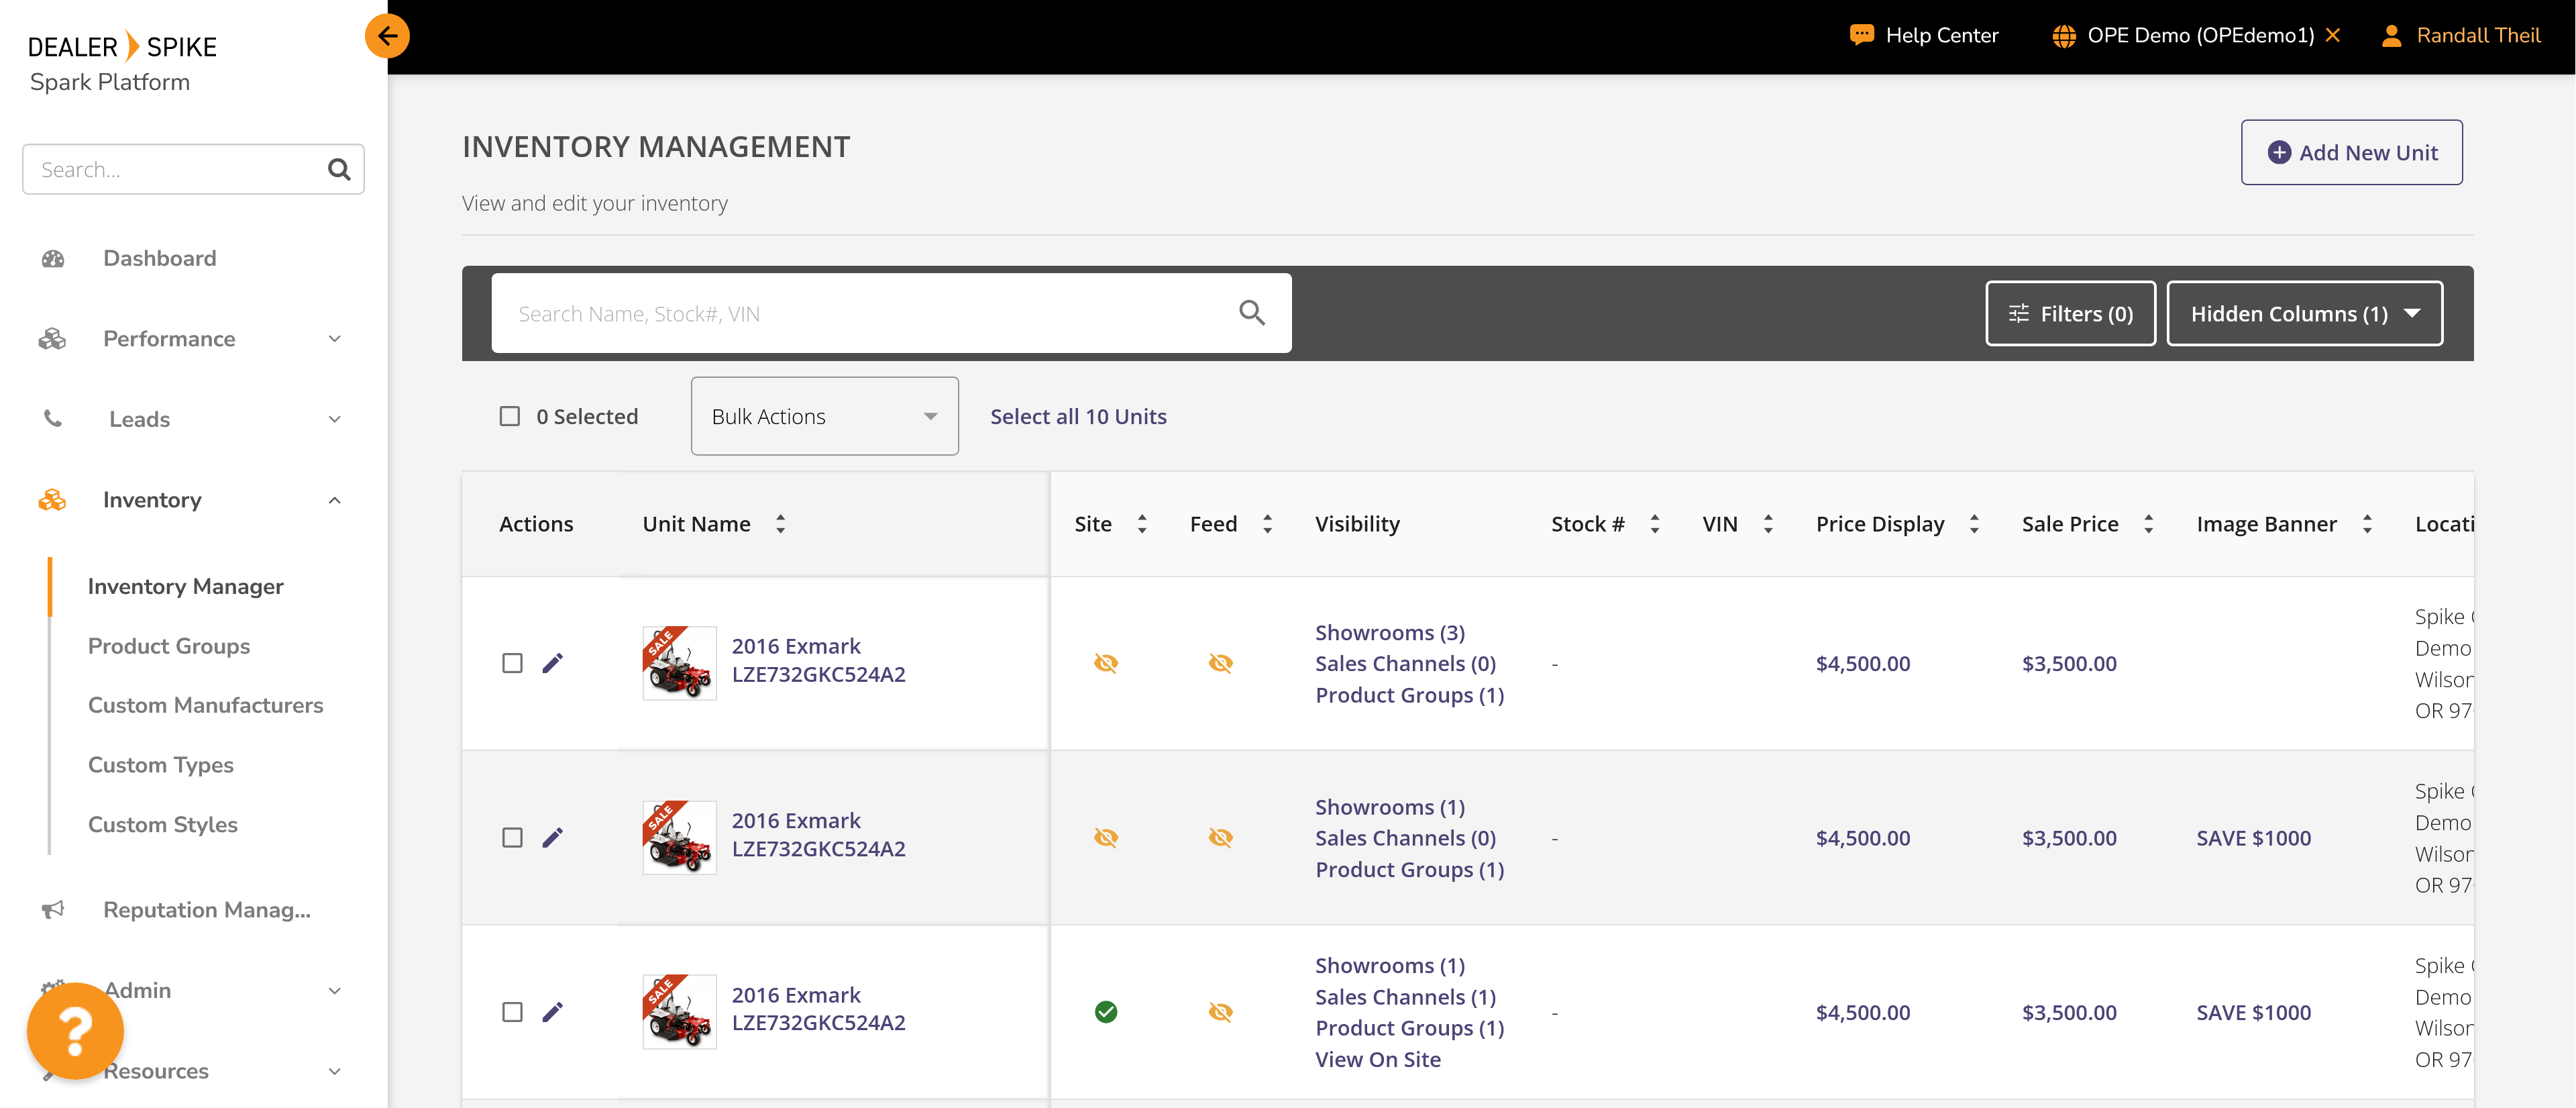2576x1108 pixels.
Task: Click the Reputation Management megaphone icon
Action: (x=53, y=909)
